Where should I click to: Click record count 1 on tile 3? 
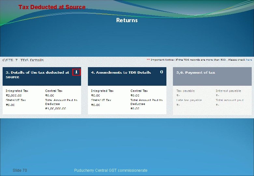[x=76, y=72]
